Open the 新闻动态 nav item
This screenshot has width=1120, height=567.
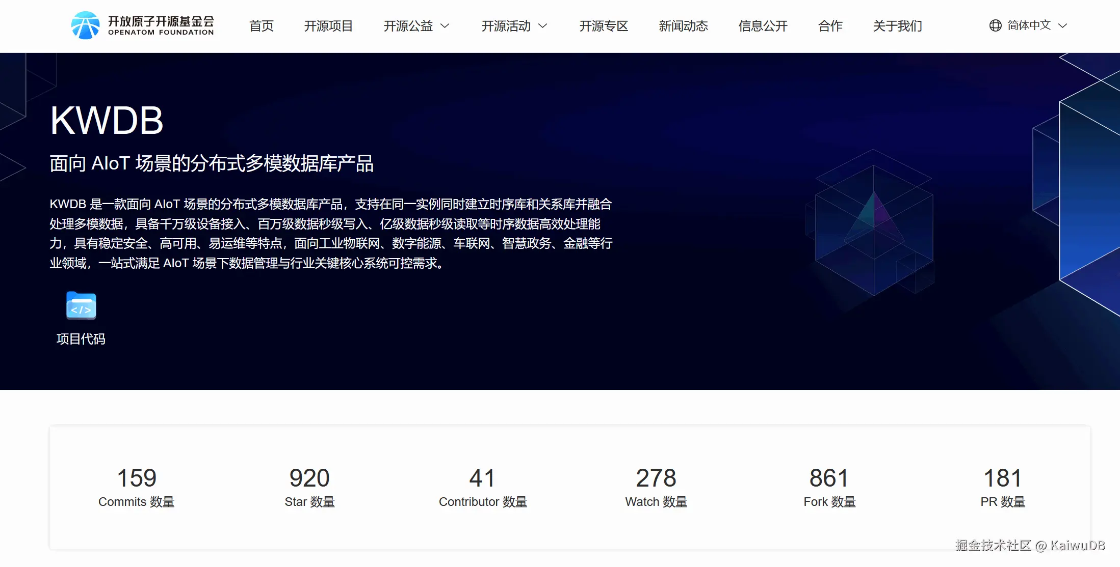point(683,26)
